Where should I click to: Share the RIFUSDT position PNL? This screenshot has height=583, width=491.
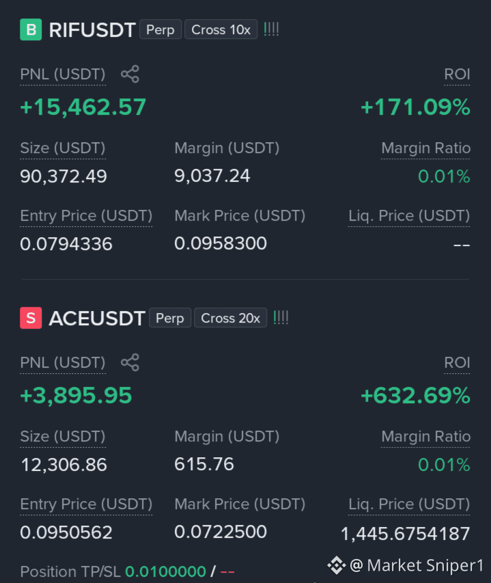[130, 74]
